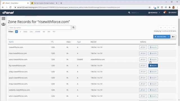Open the Chrome profile avatar
Screen dimensions: 180x101
coord(174,7)
